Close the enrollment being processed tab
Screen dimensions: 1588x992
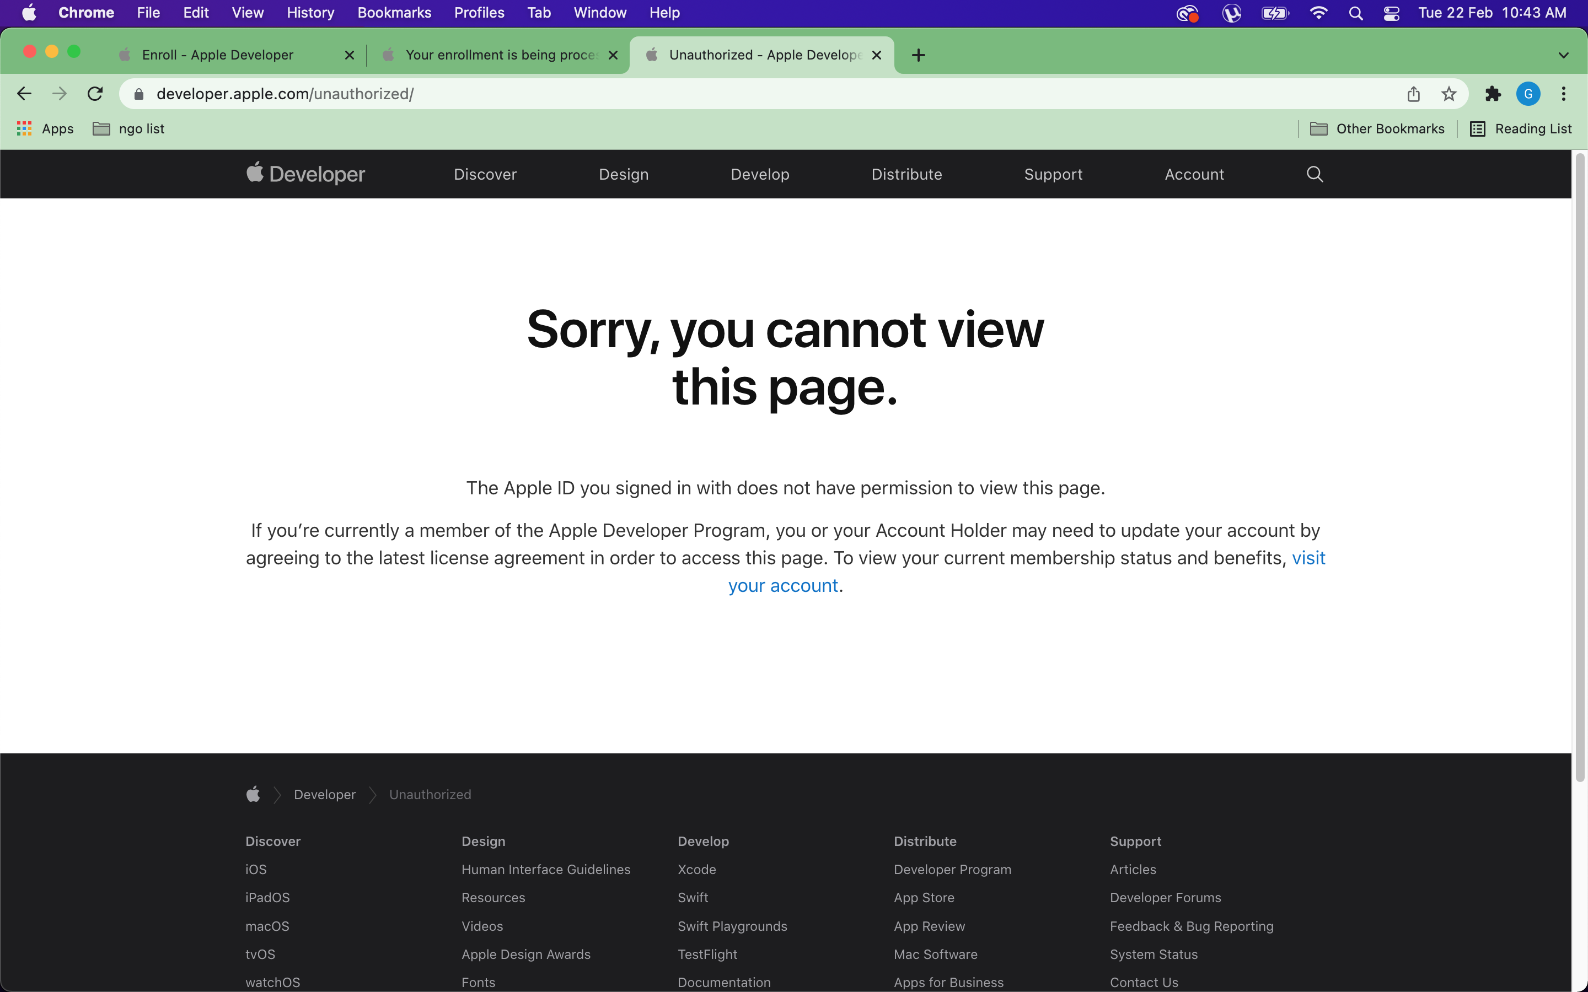coord(613,55)
